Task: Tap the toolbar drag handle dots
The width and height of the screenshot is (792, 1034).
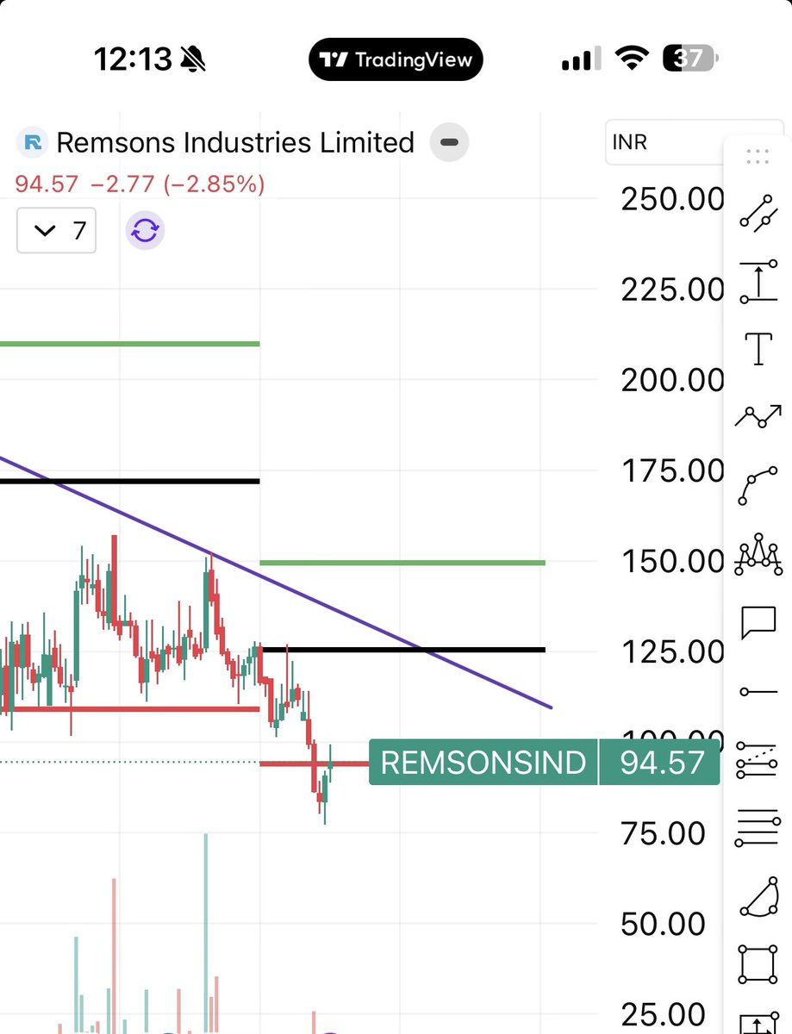Action: [x=758, y=156]
